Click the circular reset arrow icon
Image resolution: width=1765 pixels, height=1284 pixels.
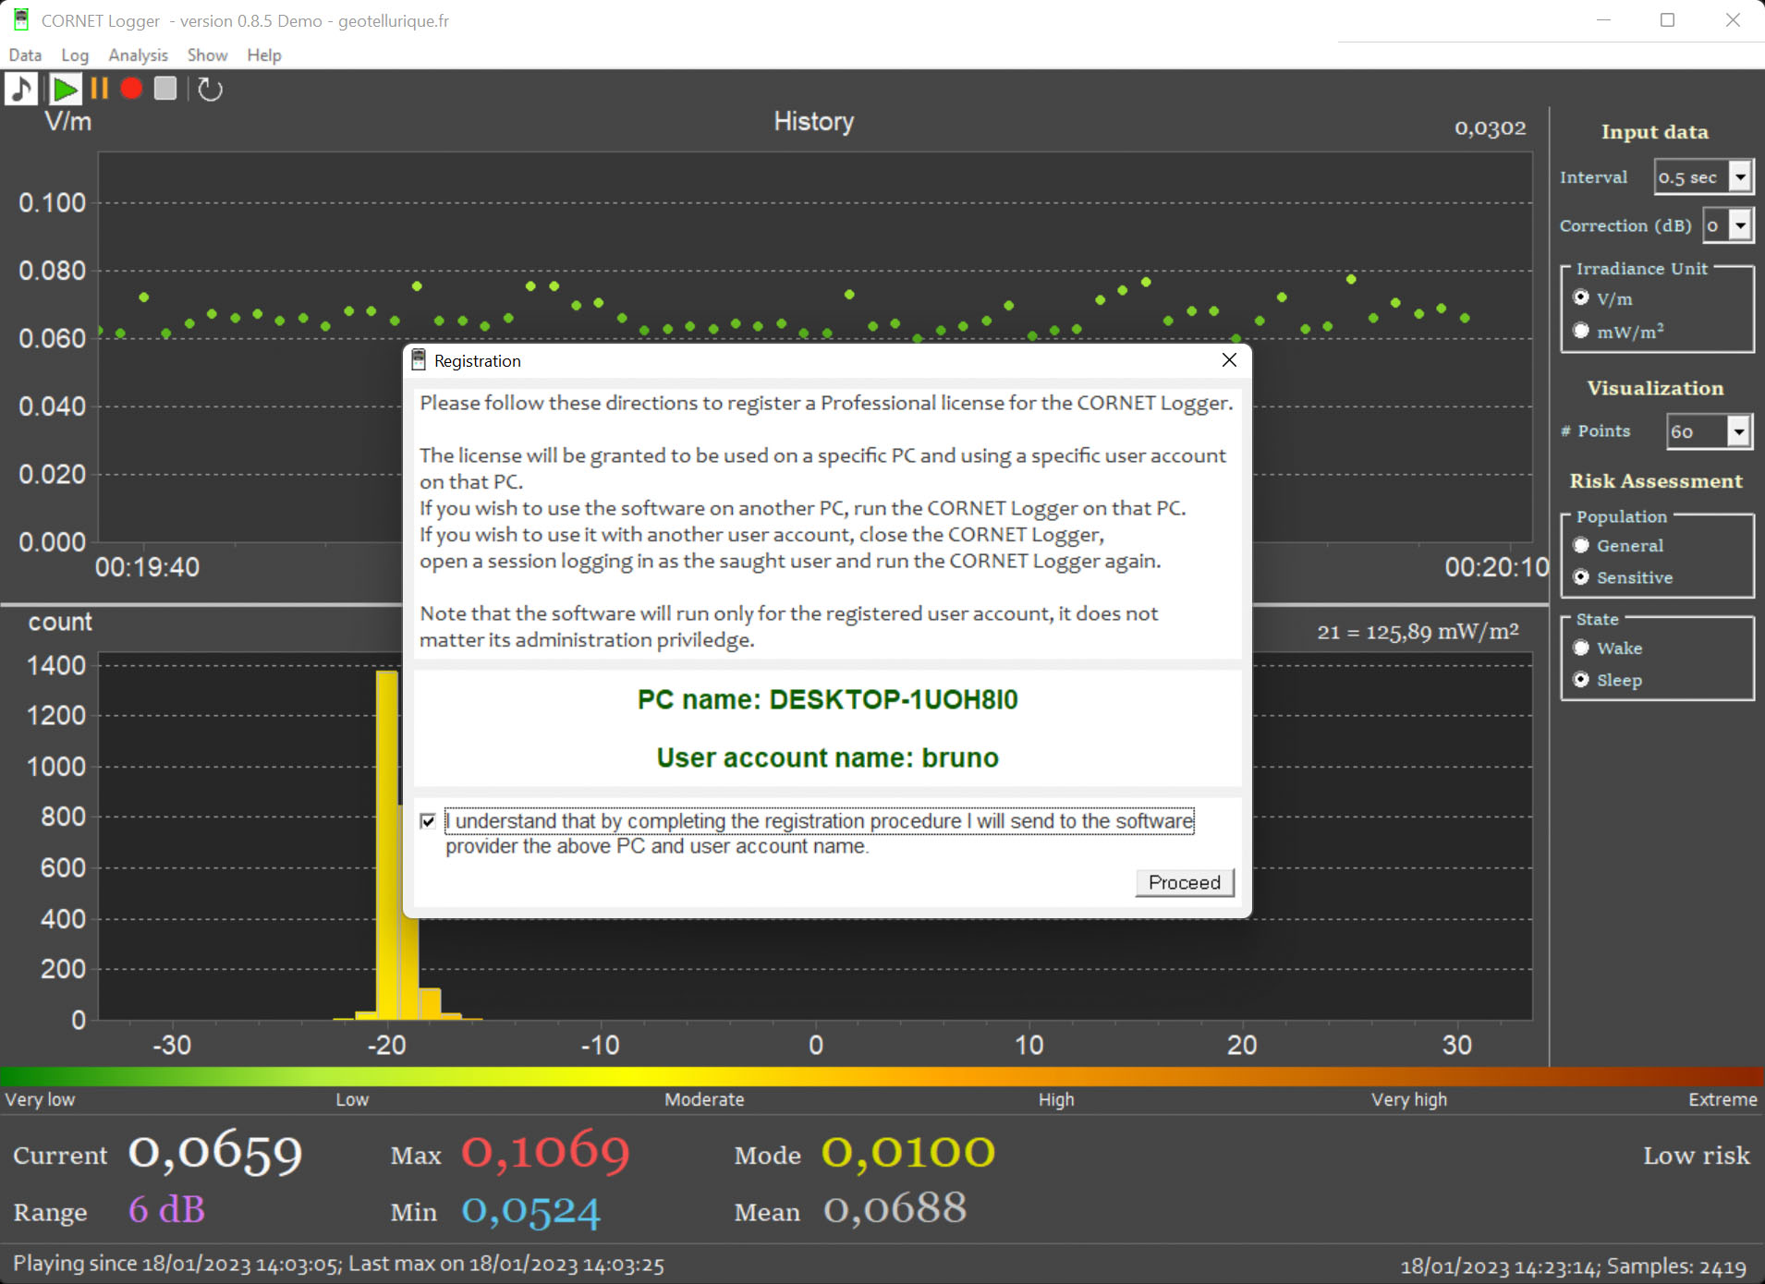[x=210, y=90]
